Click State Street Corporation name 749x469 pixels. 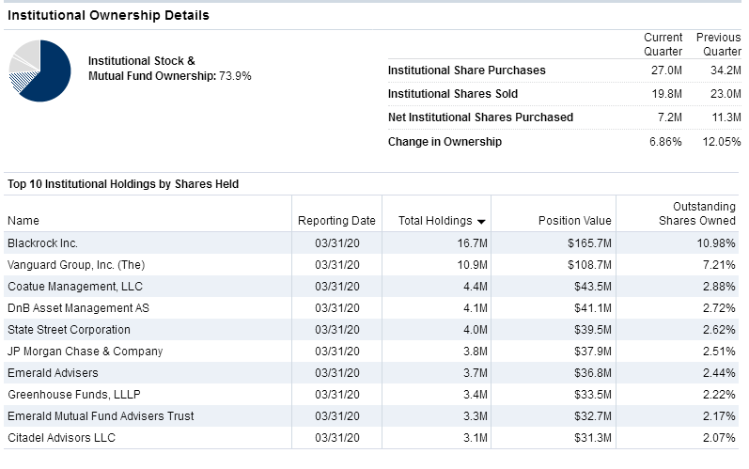[x=69, y=330]
